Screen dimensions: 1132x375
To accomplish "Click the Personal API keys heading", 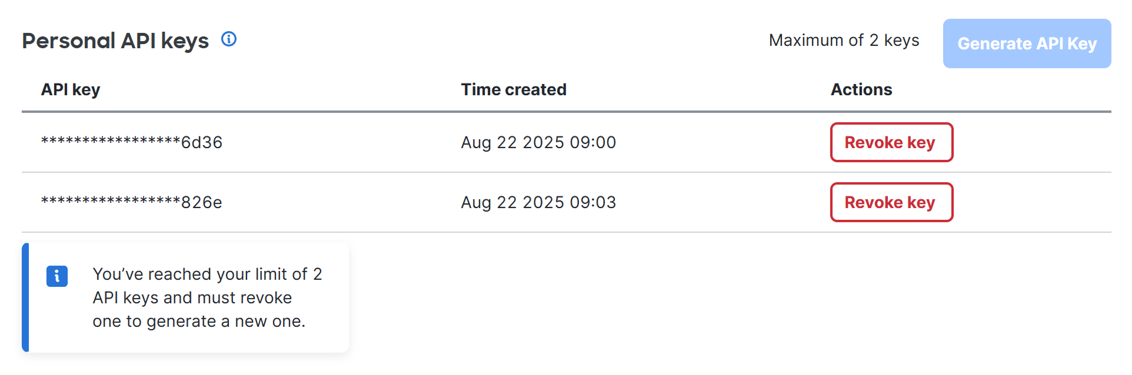I will pos(115,41).
